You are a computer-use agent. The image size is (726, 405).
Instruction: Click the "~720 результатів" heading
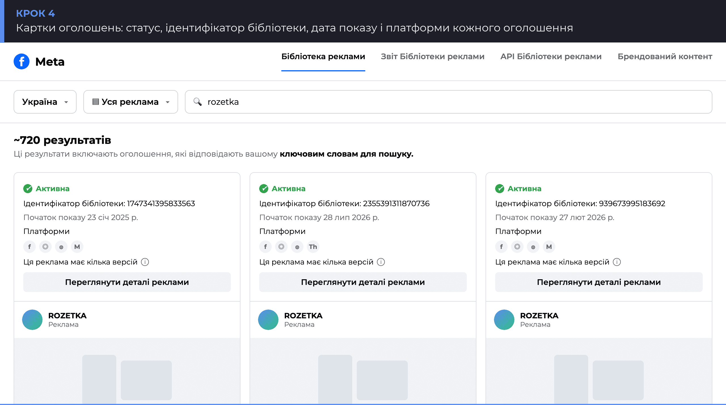coord(62,140)
